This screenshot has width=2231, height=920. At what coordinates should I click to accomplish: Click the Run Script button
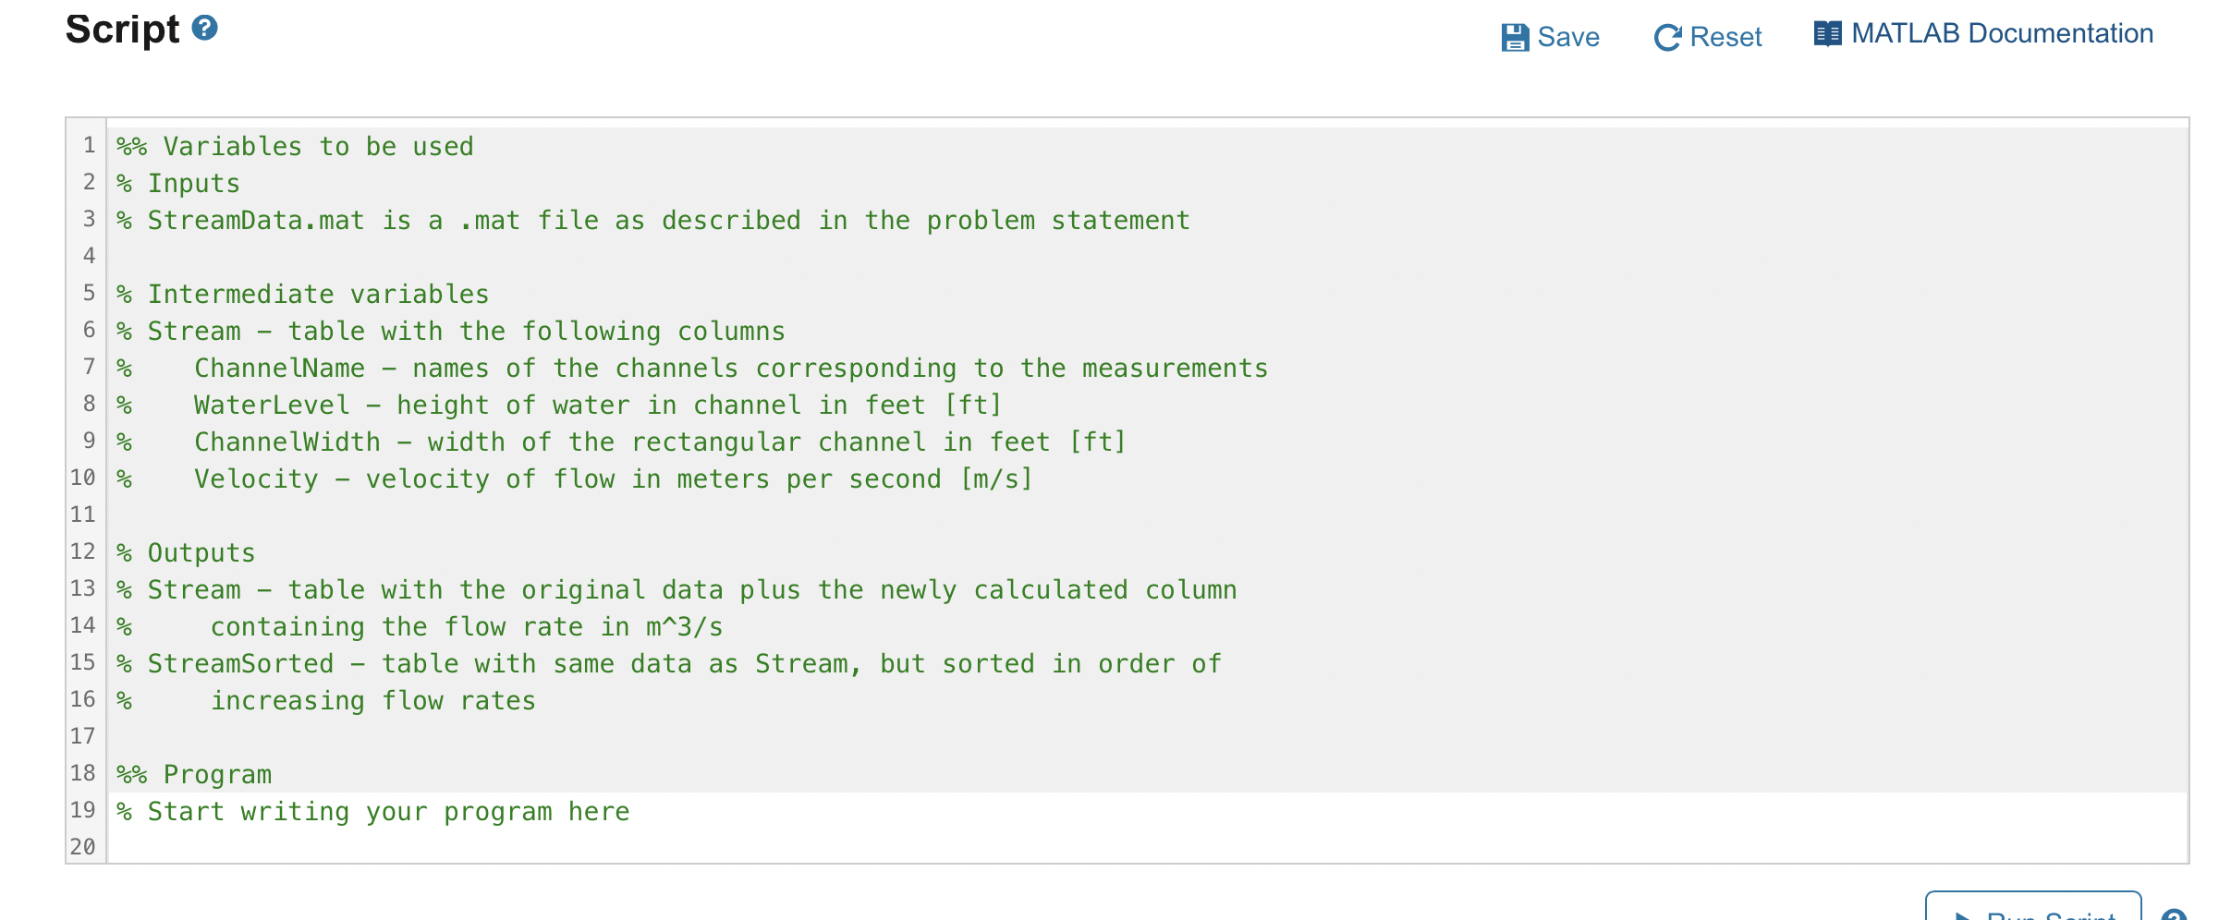click(2033, 907)
